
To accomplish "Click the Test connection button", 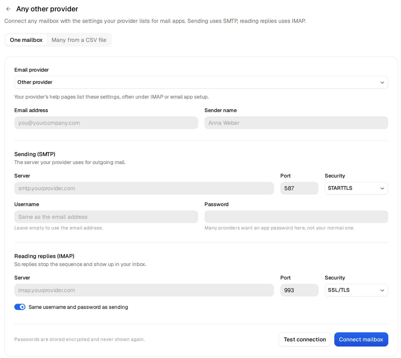I will [x=305, y=339].
